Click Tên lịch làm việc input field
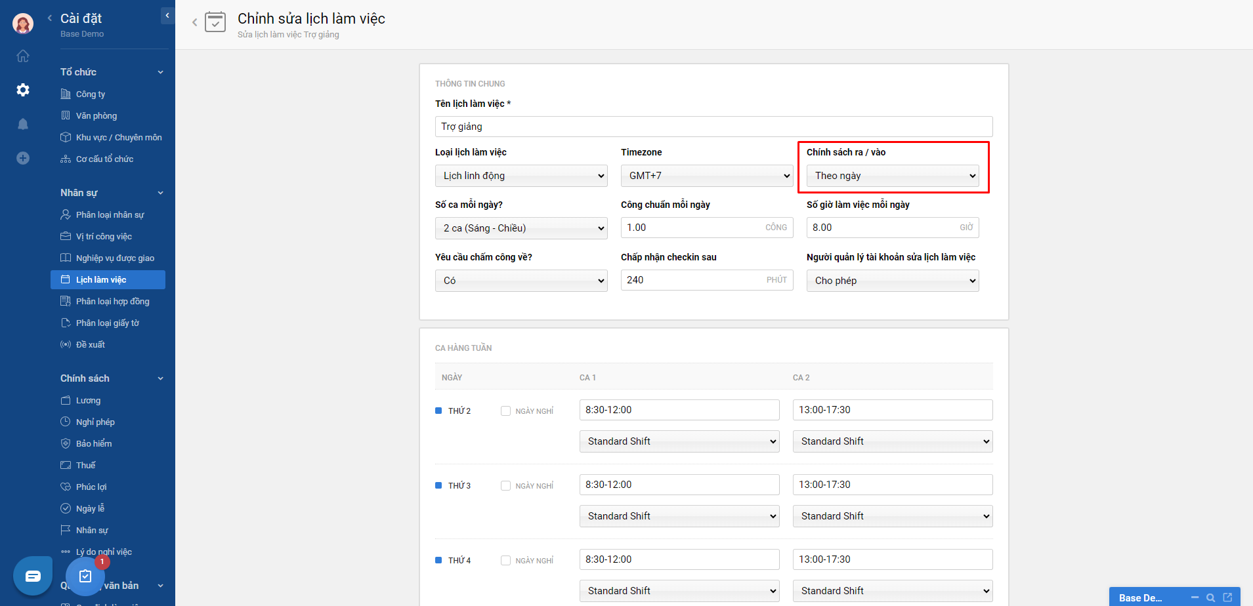1253x606 pixels. tap(713, 127)
